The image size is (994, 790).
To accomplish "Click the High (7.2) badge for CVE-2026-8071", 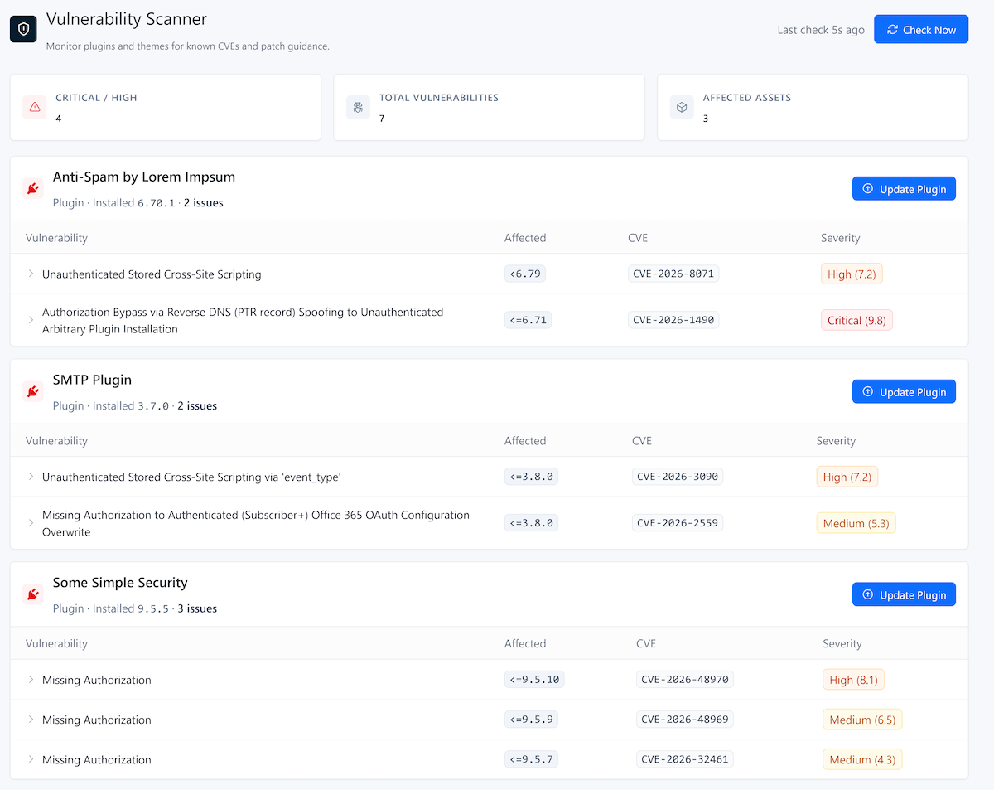I will point(852,274).
